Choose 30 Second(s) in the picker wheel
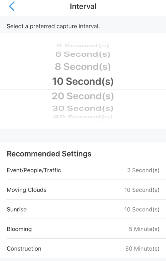Screen dimensions: 166x261 click(x=83, y=108)
